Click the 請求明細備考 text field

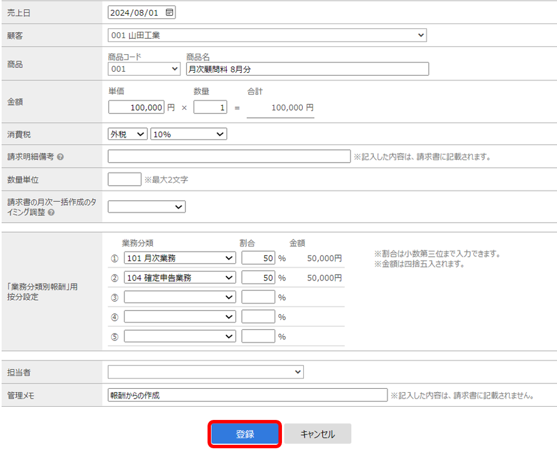229,157
